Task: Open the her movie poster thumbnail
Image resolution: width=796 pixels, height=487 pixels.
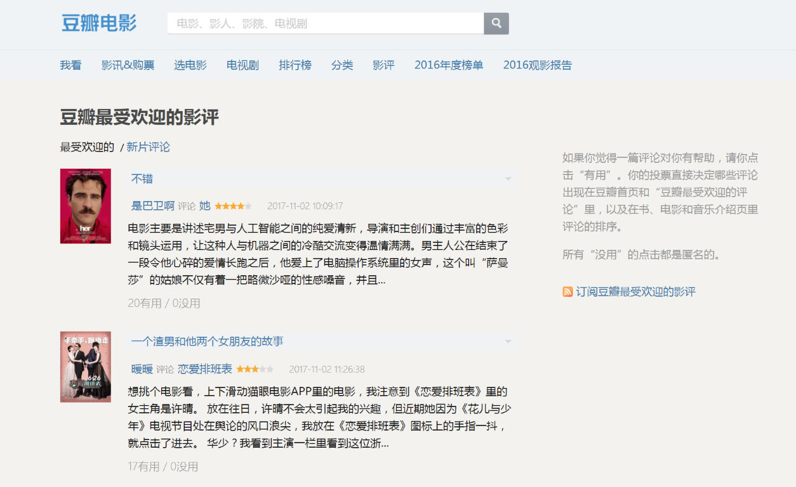Action: pos(85,205)
